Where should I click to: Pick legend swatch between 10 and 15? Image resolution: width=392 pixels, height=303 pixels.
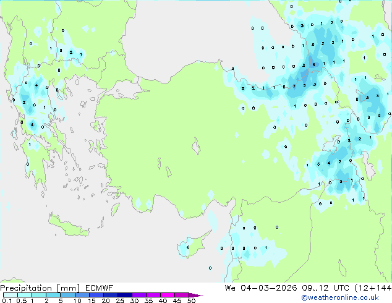tap(82, 295)
